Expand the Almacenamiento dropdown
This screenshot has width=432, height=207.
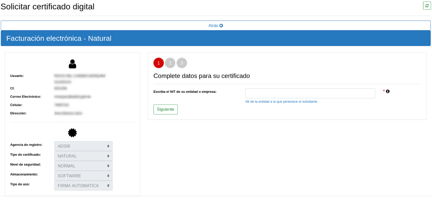point(83,176)
